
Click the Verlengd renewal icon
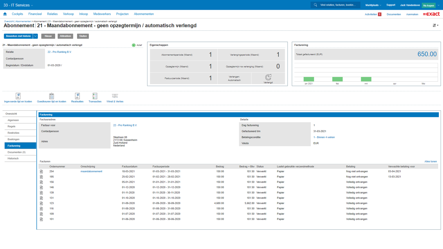coord(268,77)
